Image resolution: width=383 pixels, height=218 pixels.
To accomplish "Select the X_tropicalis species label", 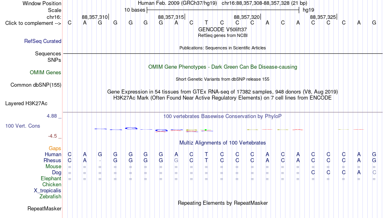I will coord(48,191).
